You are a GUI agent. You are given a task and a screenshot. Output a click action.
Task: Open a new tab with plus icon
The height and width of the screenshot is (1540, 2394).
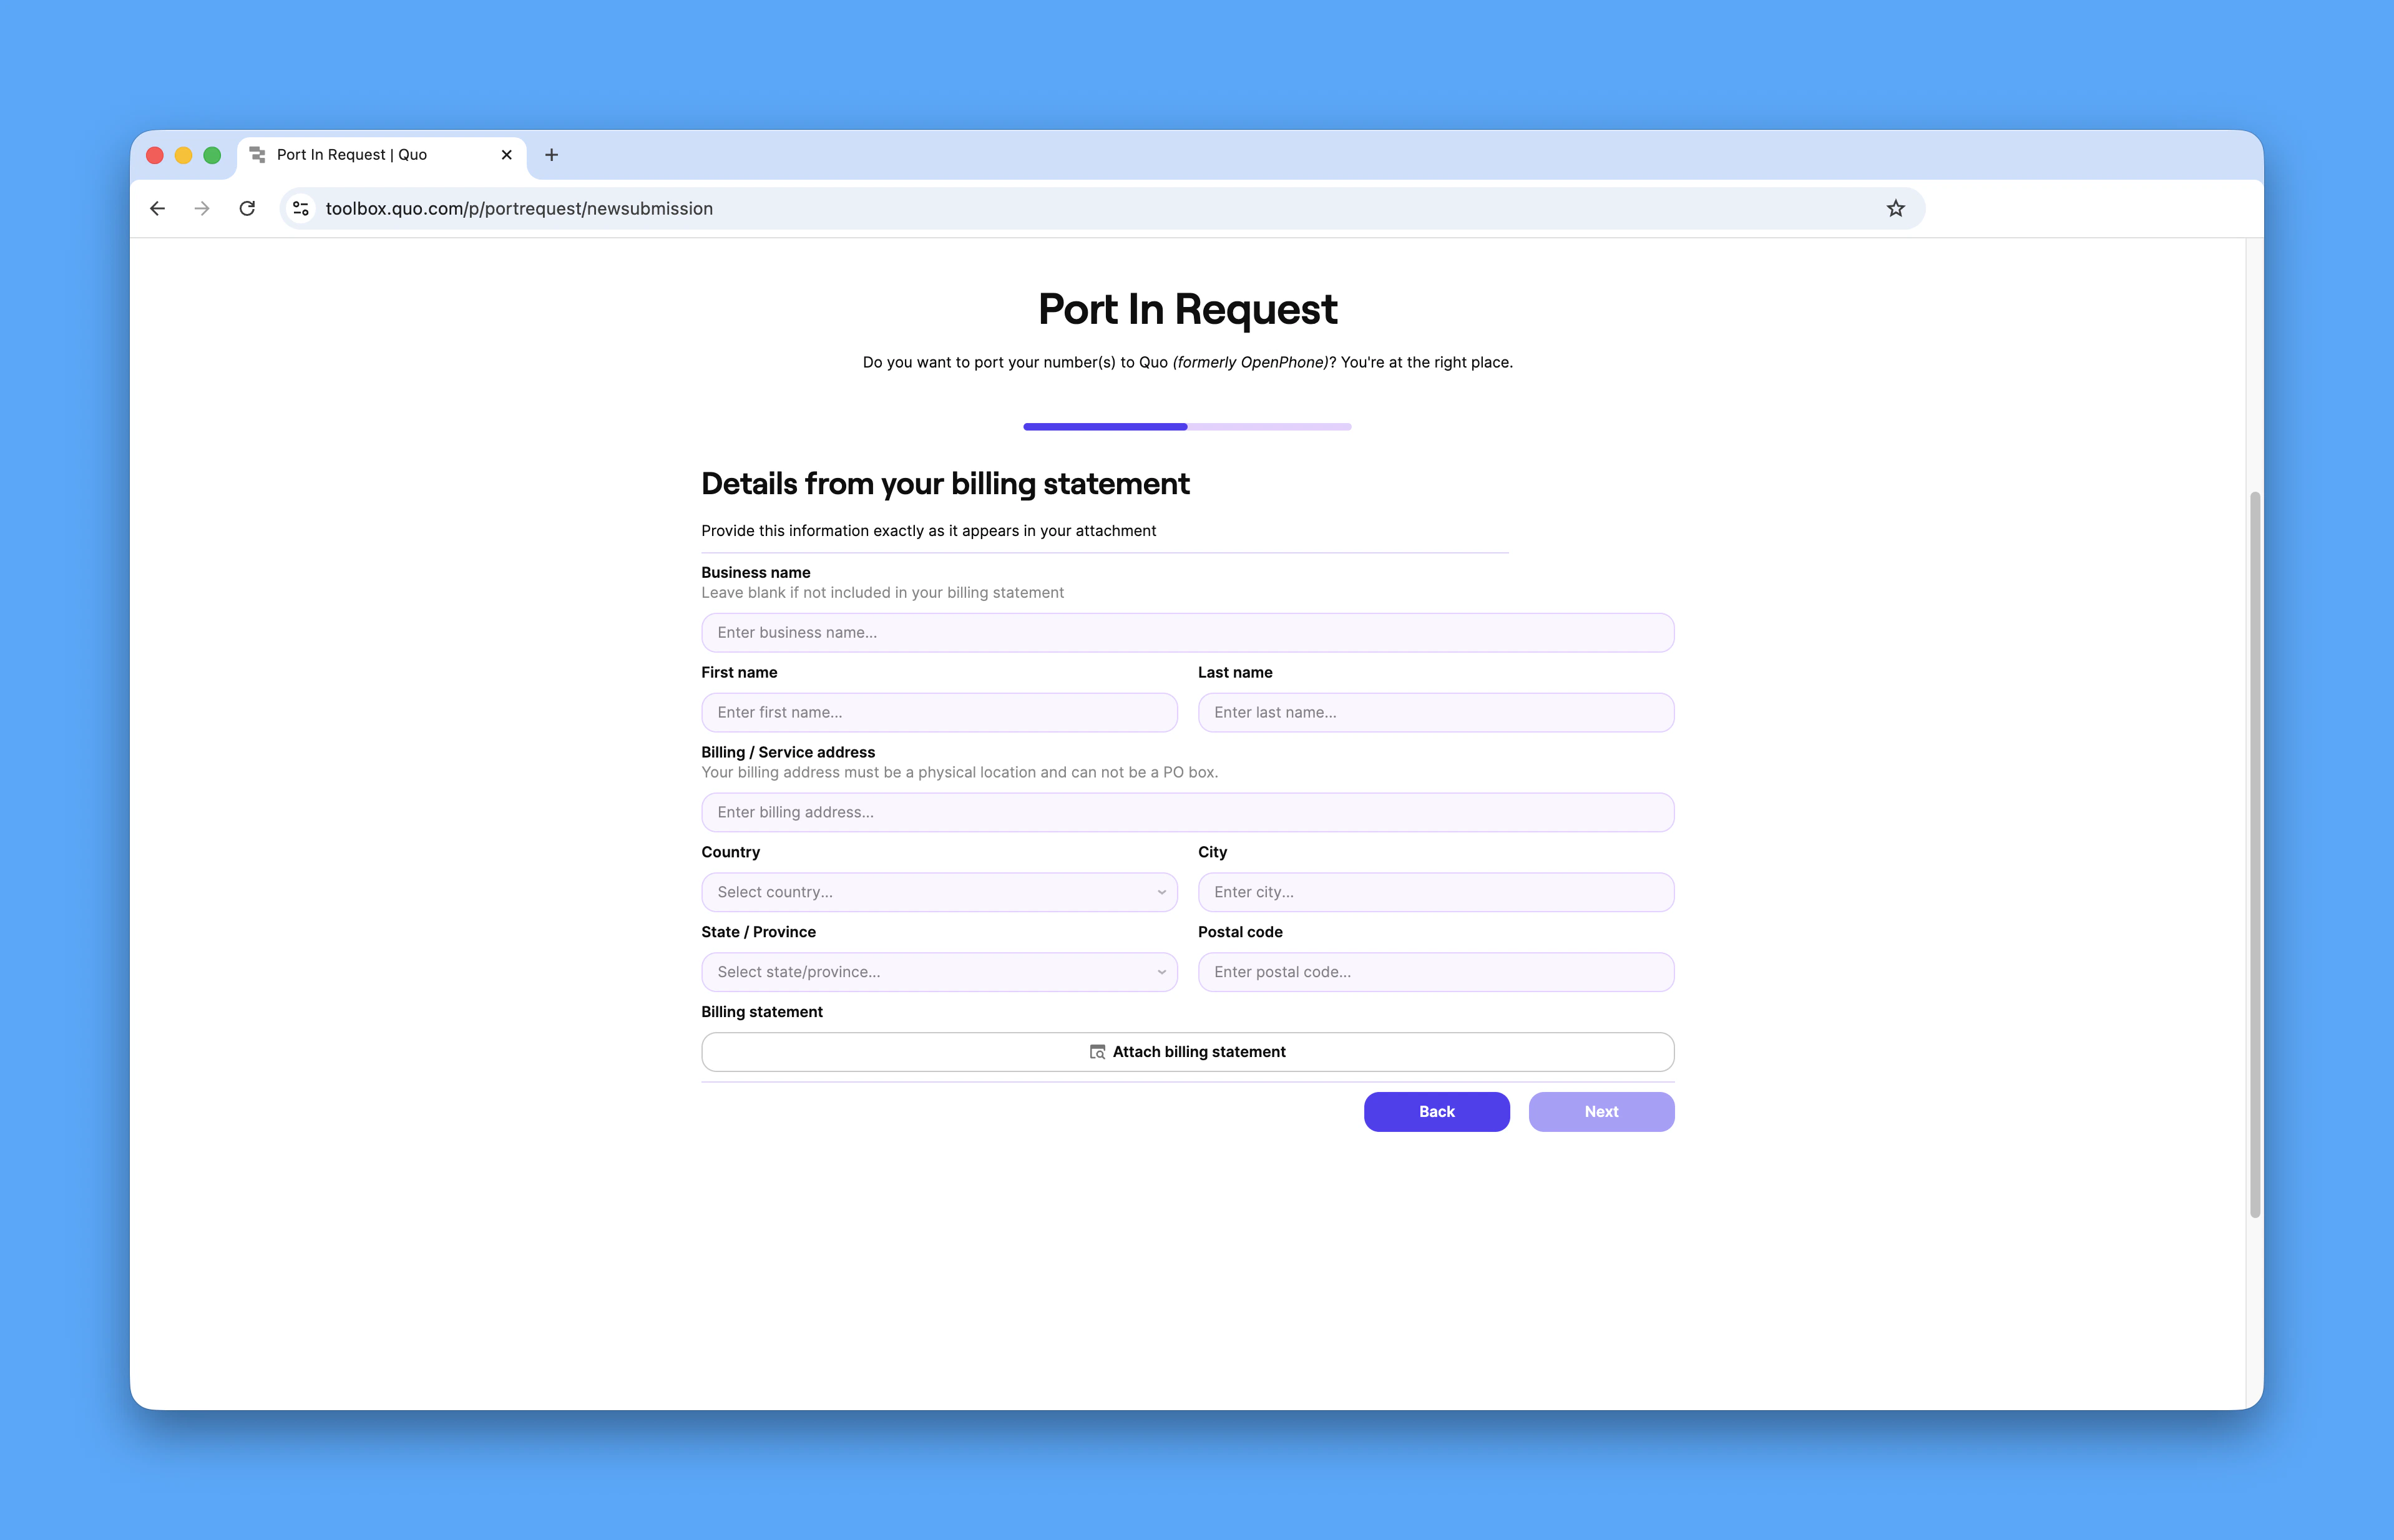[551, 155]
